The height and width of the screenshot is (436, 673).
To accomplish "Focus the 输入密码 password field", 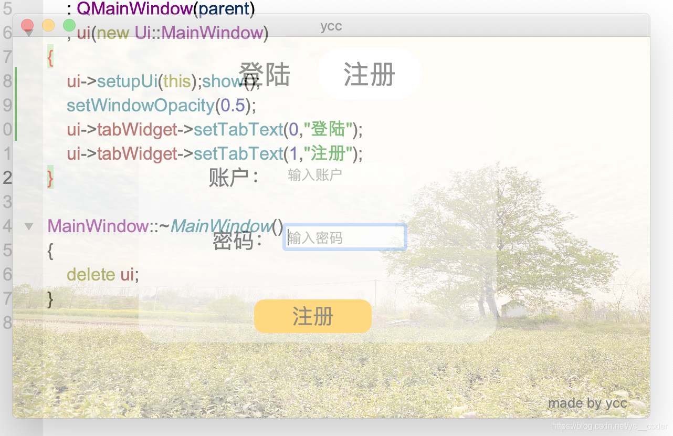I will tap(345, 237).
